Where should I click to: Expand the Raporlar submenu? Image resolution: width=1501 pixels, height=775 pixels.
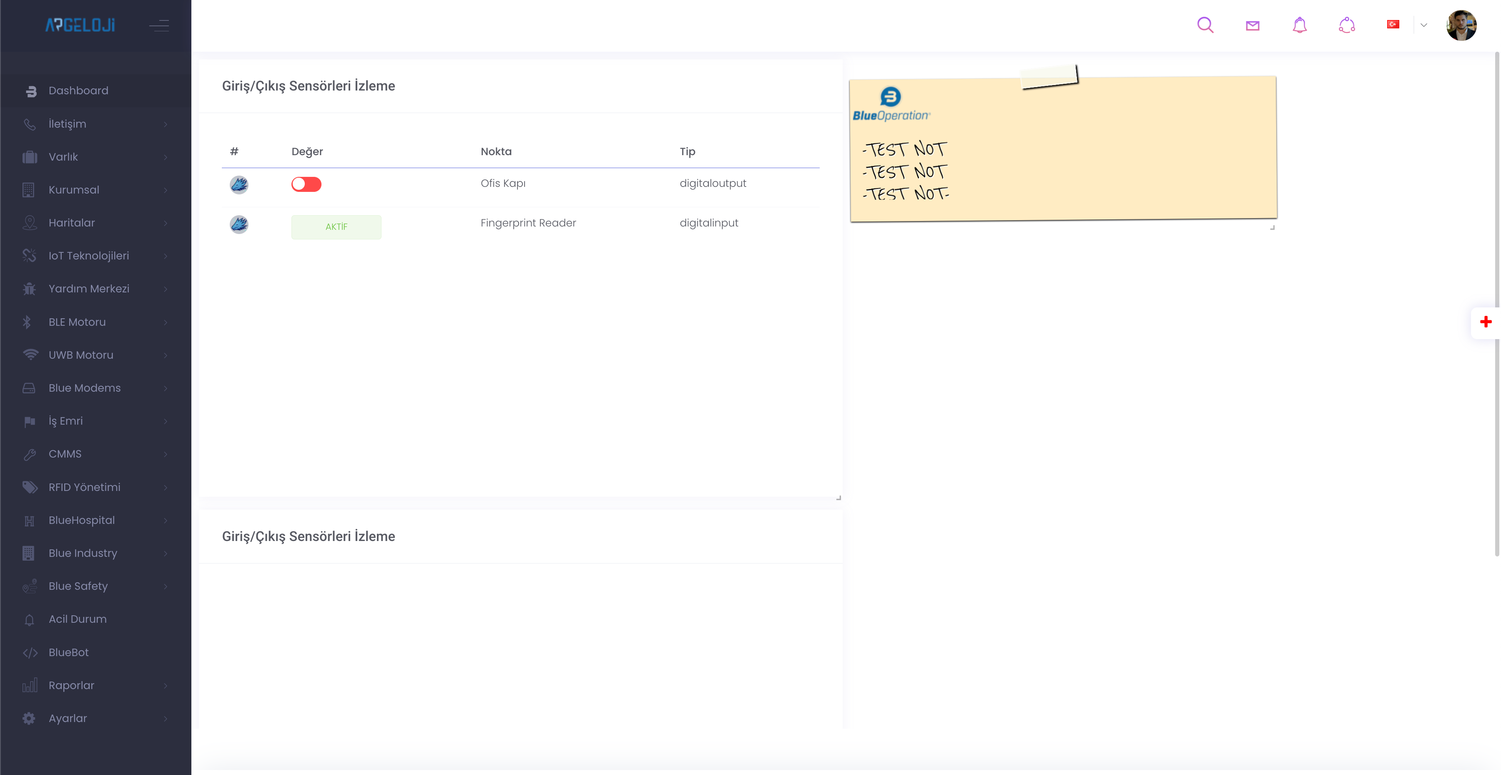pyautogui.click(x=71, y=685)
